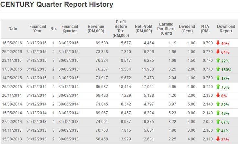Open the 18% report link for 14/05/2015
Screen dimensions: 240x144
coord(225,78)
